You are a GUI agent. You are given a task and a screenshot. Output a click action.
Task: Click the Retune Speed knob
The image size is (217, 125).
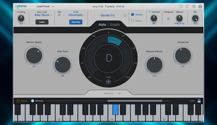[x=34, y=55]
